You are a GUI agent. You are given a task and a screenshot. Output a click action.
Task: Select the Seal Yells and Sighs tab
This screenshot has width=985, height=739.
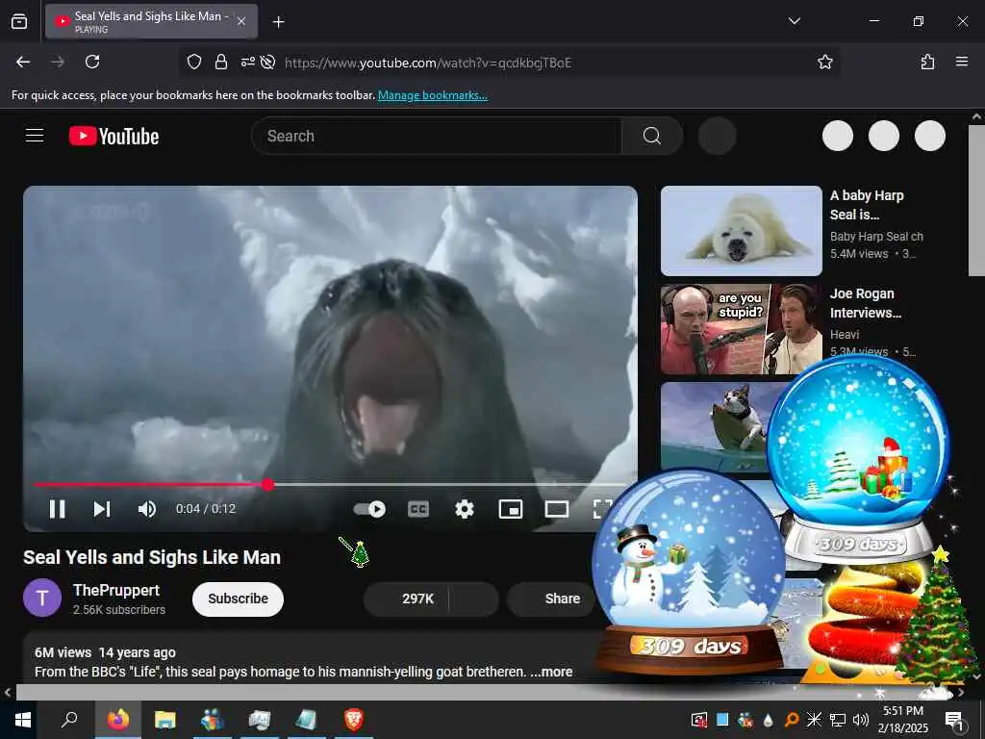point(151,21)
